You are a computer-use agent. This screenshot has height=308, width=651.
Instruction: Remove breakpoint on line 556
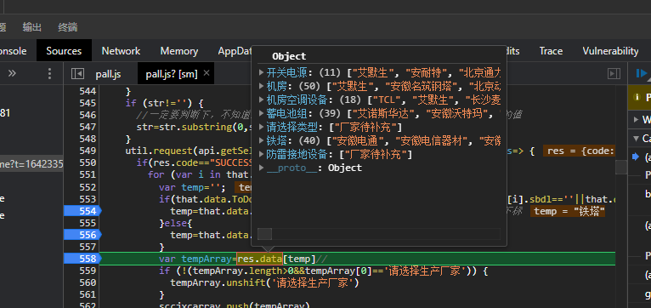(82, 235)
